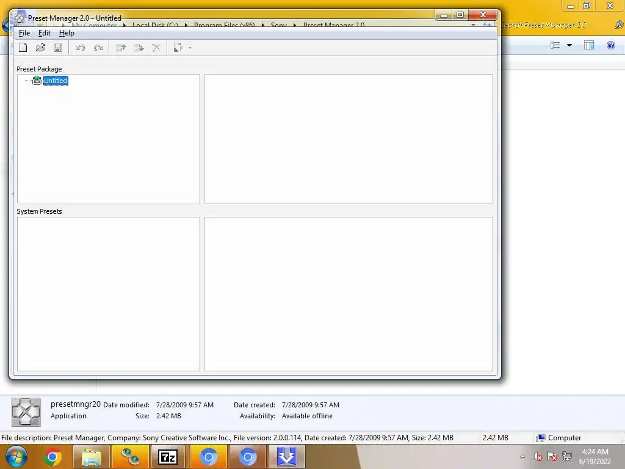Click the package icon beside Untitled
Screen dimensions: 625x469
37,81
